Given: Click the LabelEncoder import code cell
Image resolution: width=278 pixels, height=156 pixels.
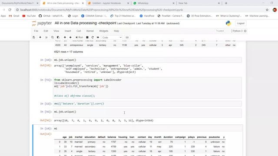Looking at the screenshot, I should coord(147,88).
